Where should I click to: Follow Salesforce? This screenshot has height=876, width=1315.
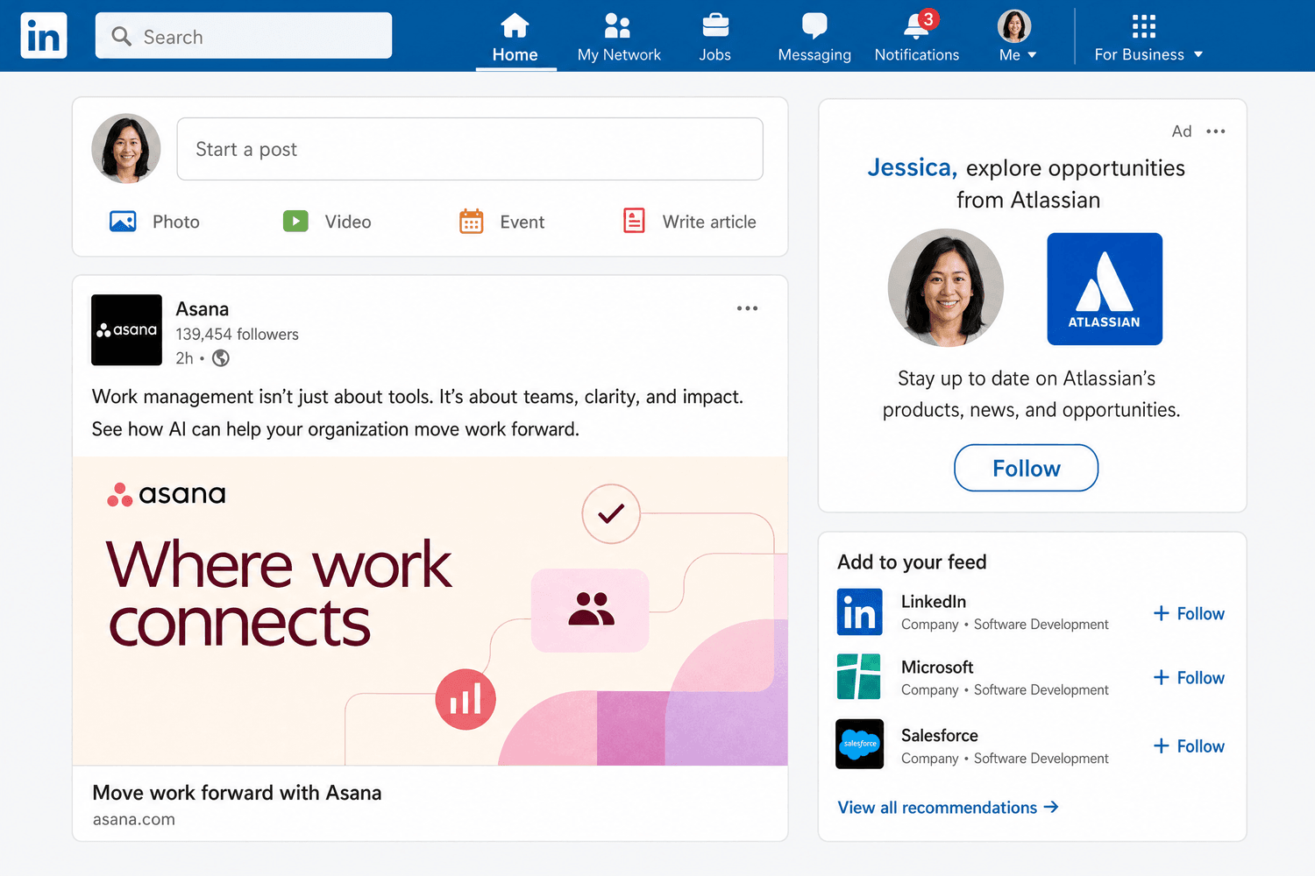tap(1189, 745)
